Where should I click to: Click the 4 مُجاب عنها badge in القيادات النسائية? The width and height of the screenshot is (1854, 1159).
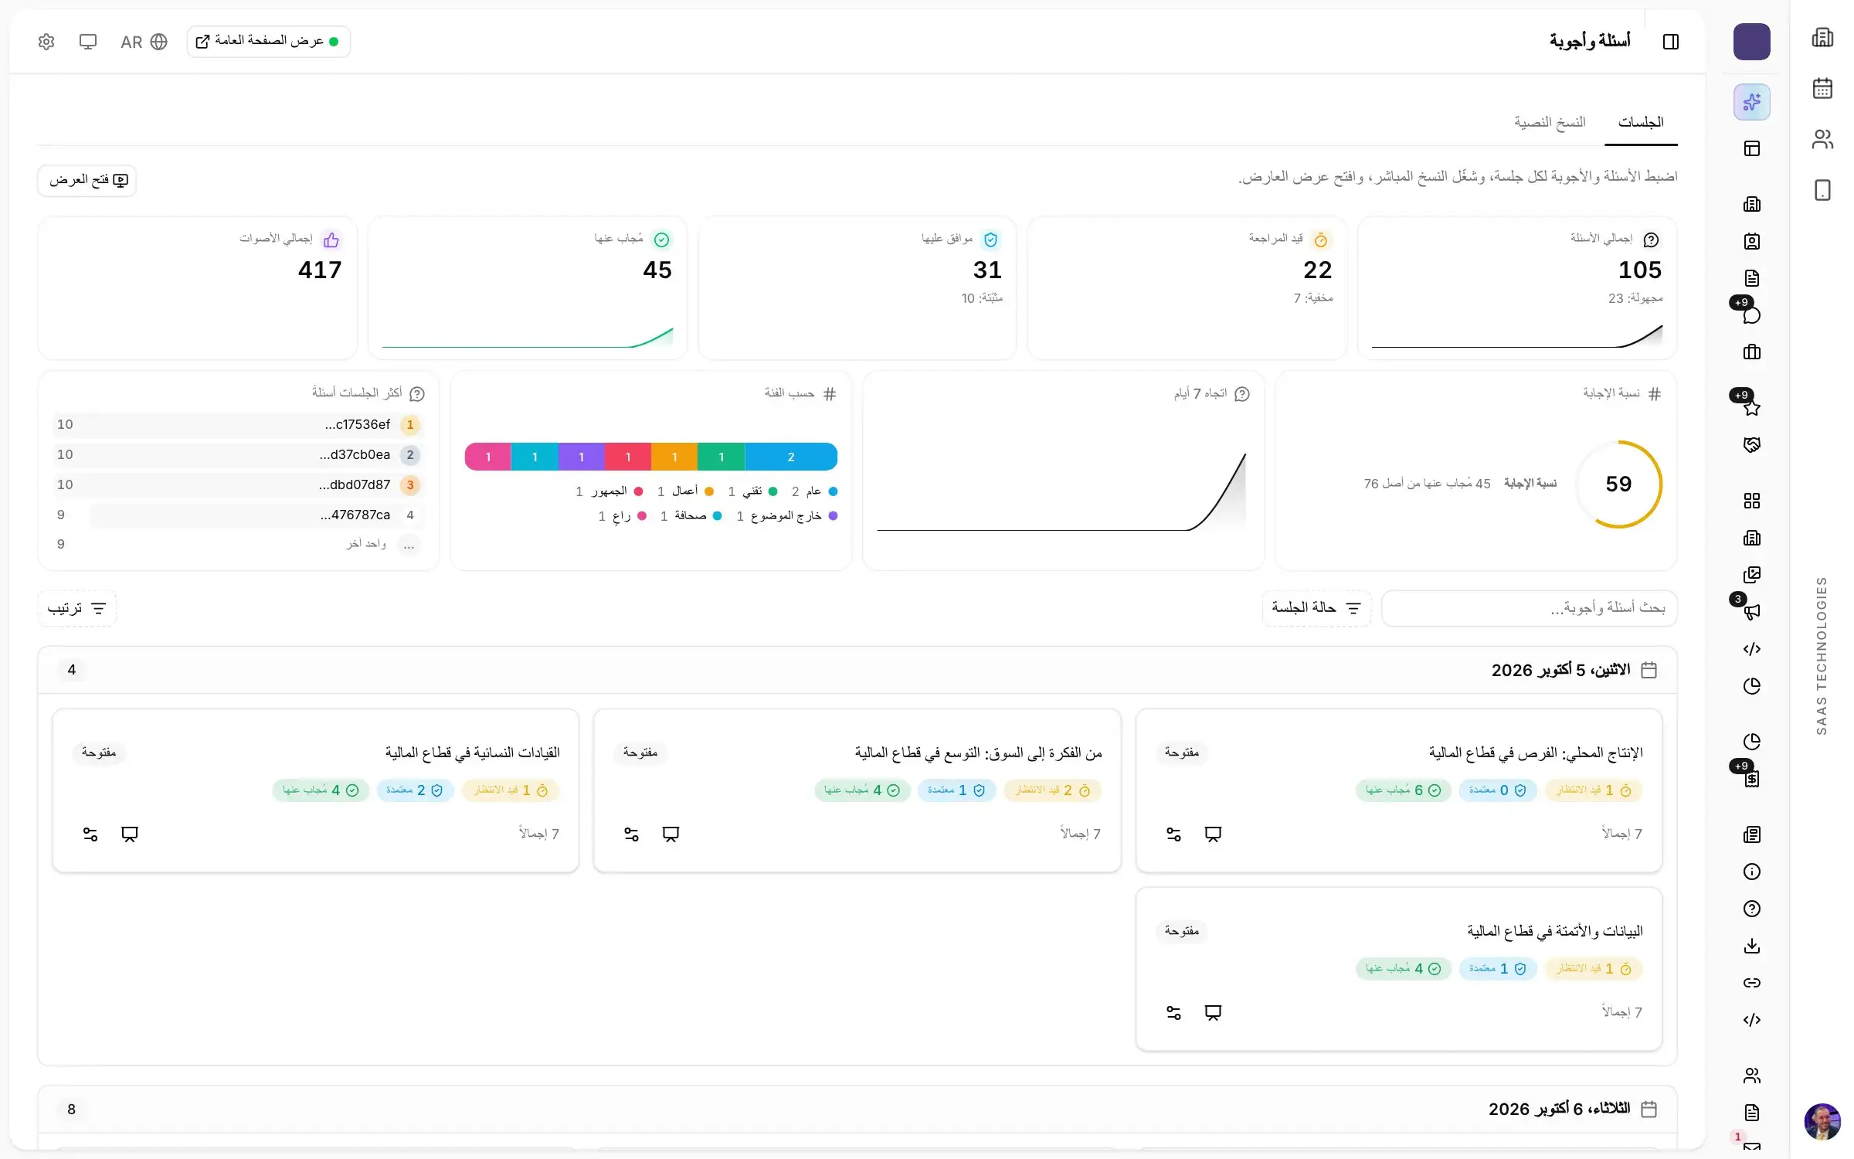pyautogui.click(x=320, y=790)
